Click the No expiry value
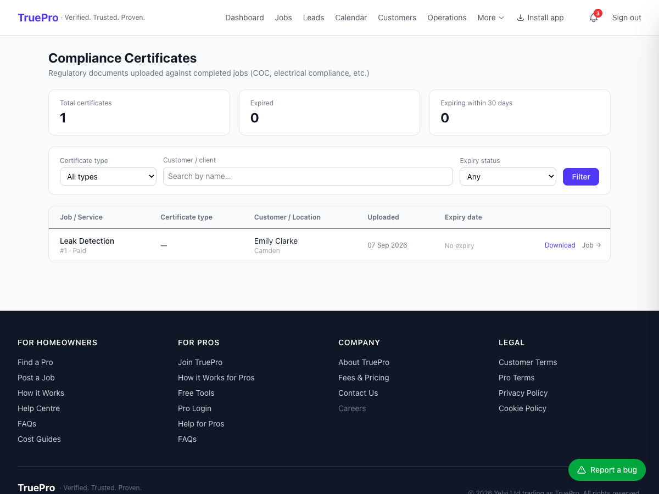This screenshot has height=494, width=659. [459, 246]
